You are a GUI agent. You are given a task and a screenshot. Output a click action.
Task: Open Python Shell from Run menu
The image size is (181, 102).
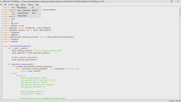(x=27, y=16)
